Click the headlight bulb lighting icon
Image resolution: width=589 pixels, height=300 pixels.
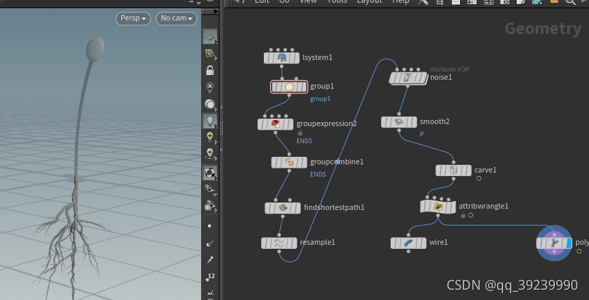pyautogui.click(x=210, y=121)
